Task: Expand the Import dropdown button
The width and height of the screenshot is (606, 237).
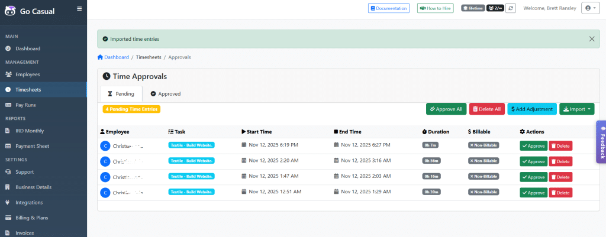Action: (576, 109)
